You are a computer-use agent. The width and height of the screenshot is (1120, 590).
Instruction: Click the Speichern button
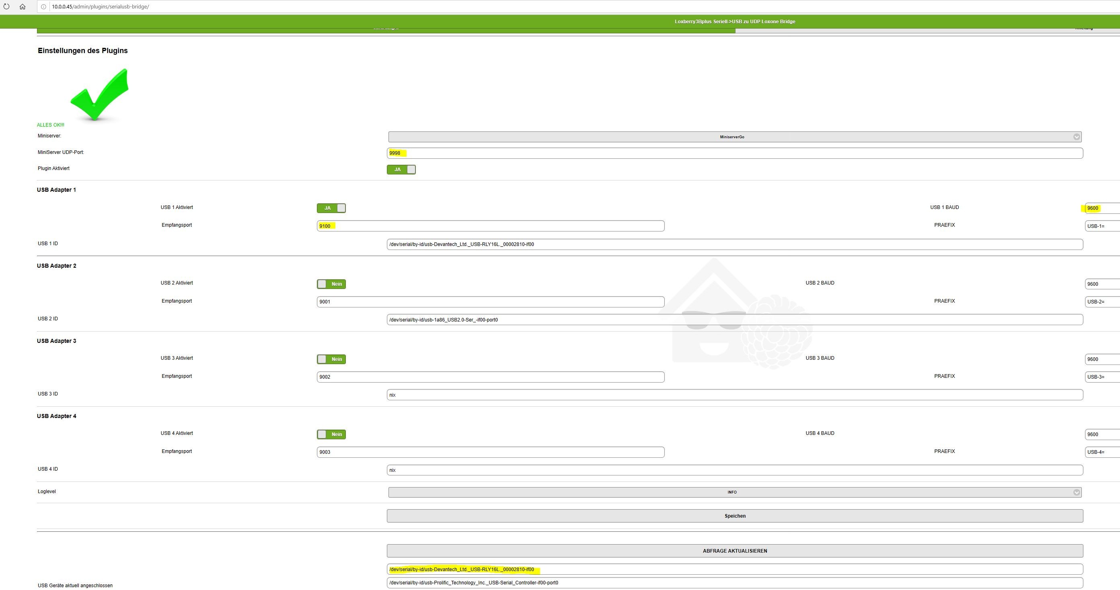(734, 516)
